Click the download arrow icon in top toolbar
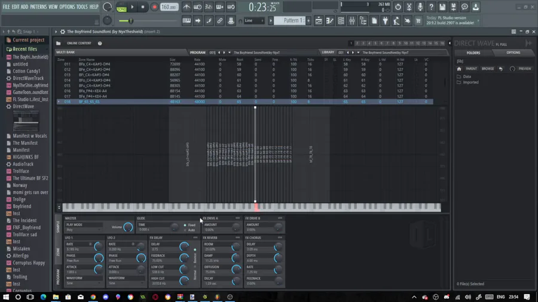 point(476,7)
